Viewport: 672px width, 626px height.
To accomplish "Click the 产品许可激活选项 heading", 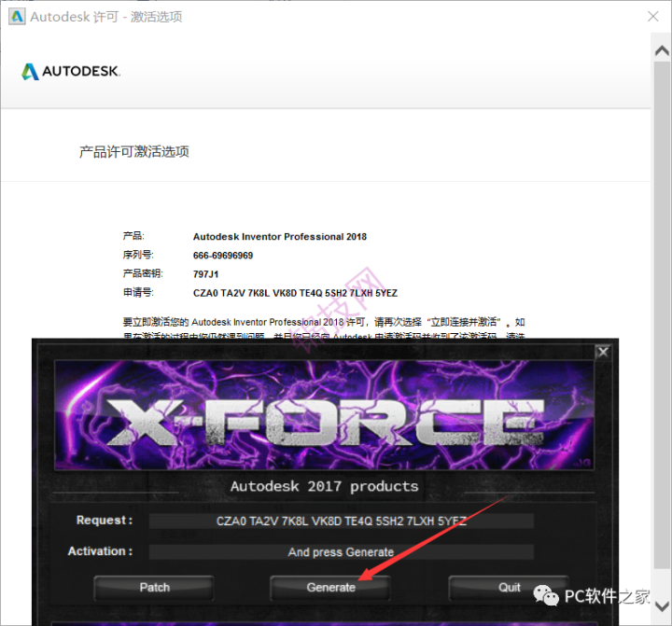I will click(x=134, y=152).
